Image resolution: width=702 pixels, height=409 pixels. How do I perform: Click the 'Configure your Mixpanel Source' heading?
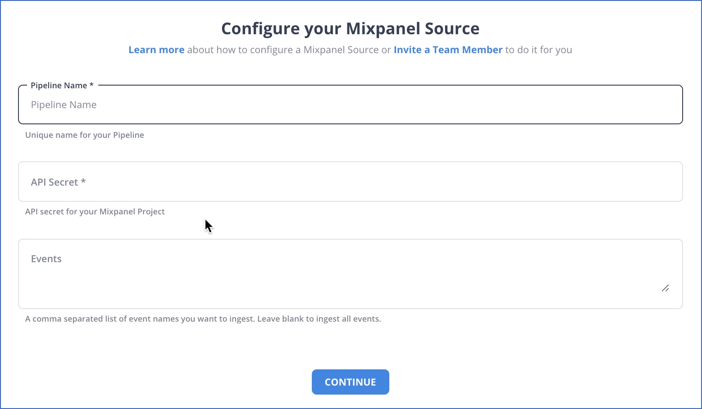[x=350, y=29]
